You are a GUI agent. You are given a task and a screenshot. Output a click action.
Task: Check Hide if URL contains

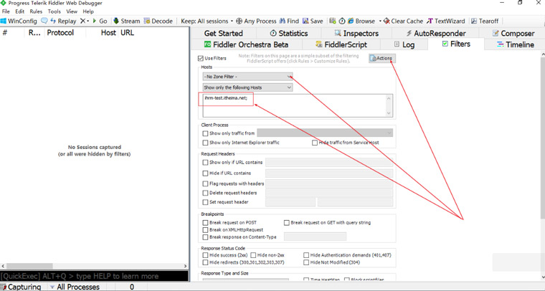point(205,173)
